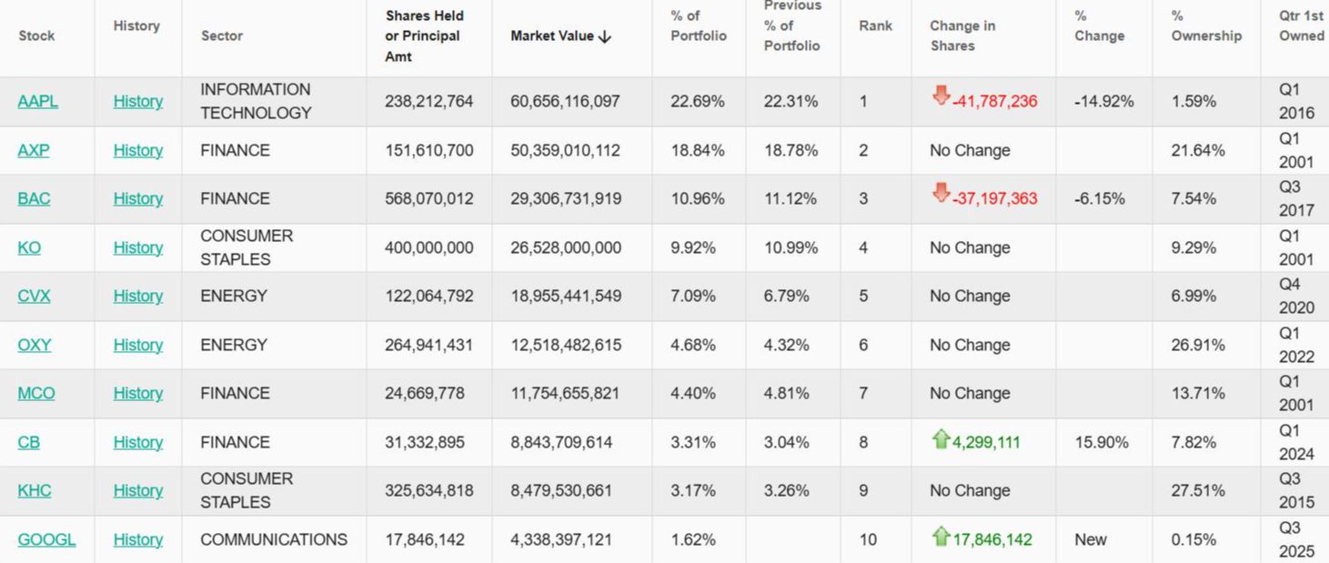Open the KHC ticker link
The width and height of the screenshot is (1329, 563).
35,490
